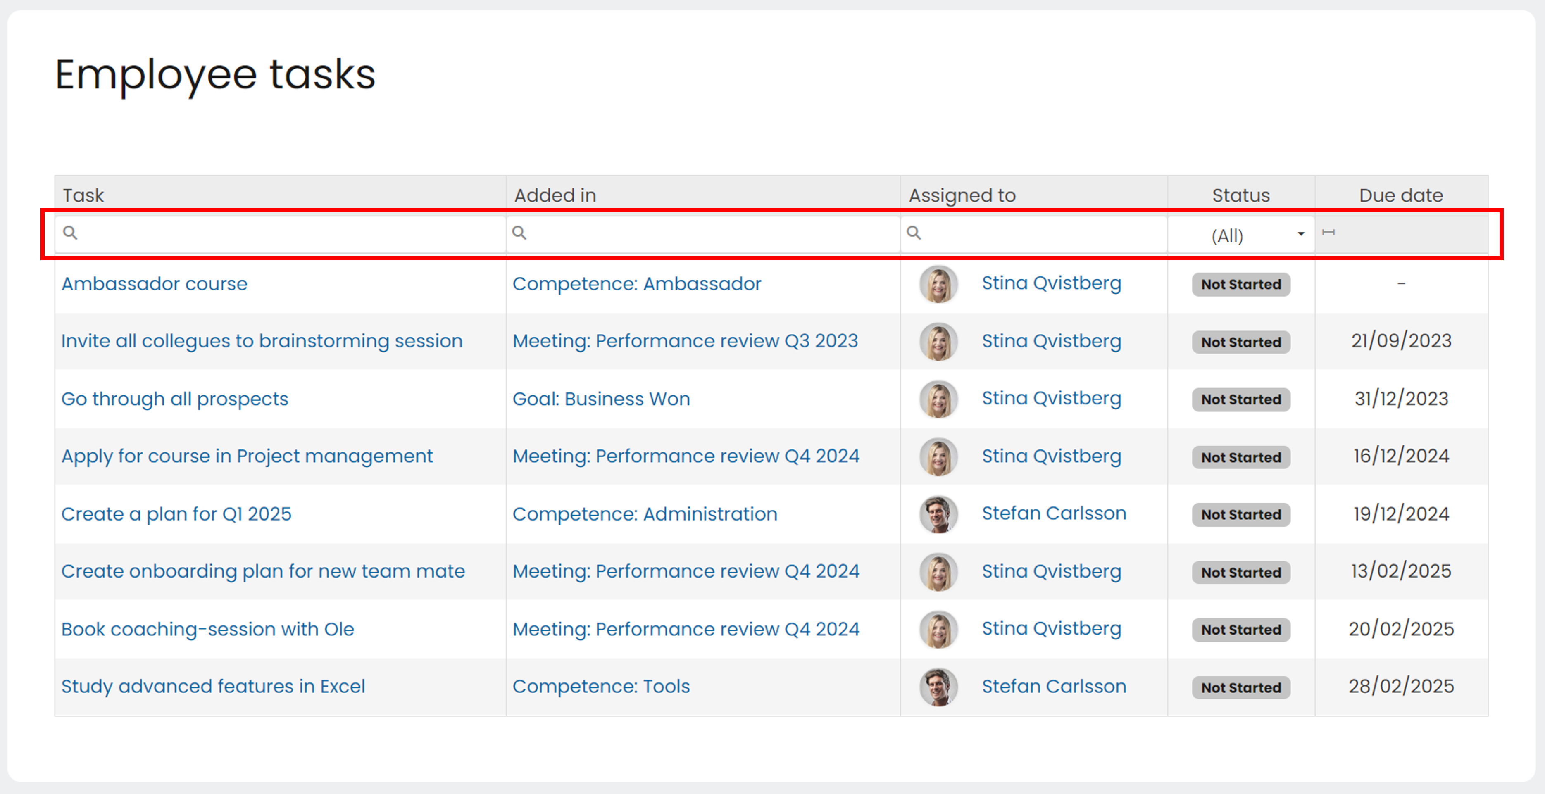Focus the Added in filter field
Image resolution: width=1545 pixels, height=794 pixels.
tap(703, 234)
